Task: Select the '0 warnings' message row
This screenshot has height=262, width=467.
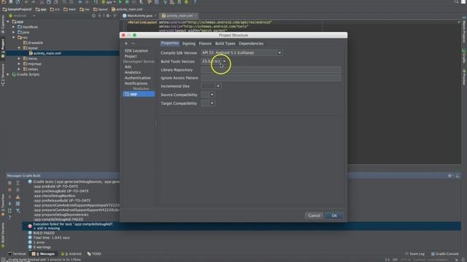Action: click(42, 247)
